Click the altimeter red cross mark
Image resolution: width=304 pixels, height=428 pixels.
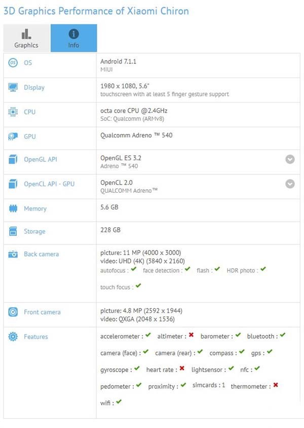tap(191, 335)
